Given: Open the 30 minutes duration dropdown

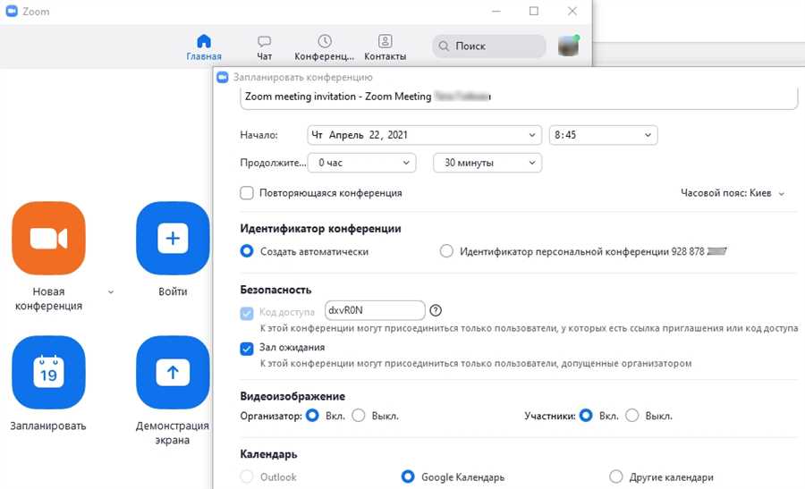Looking at the screenshot, I should [487, 163].
